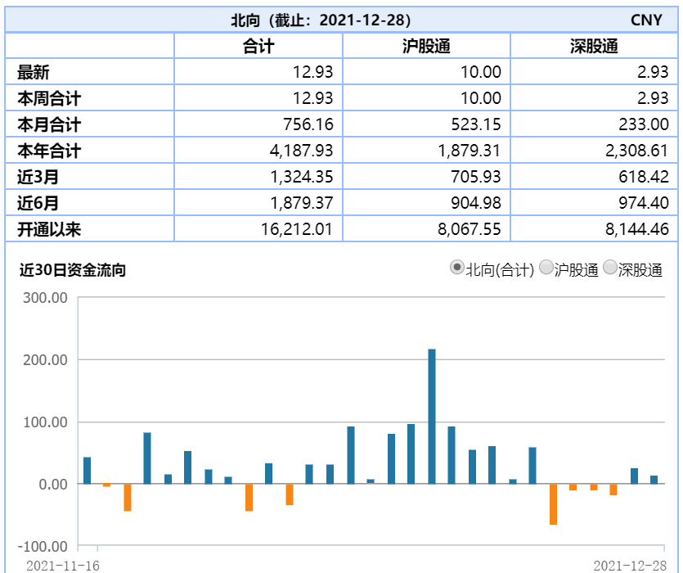This screenshot has height=573, width=683.
Task: Click the 2021-12-28 axis date label
Action: (x=630, y=566)
